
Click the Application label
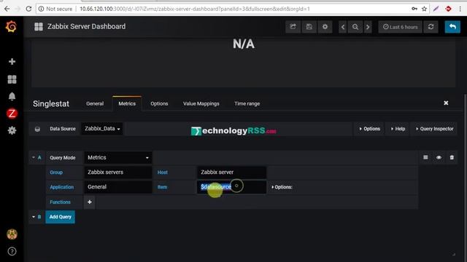click(61, 187)
